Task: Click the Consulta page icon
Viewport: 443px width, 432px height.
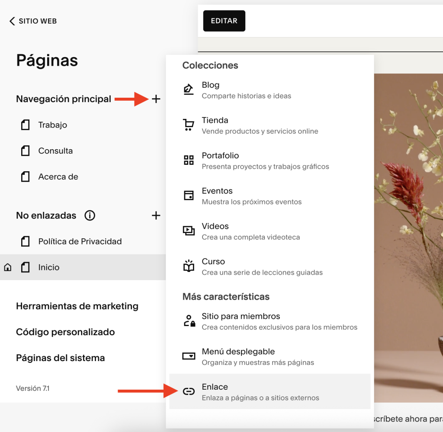Action: [x=26, y=151]
